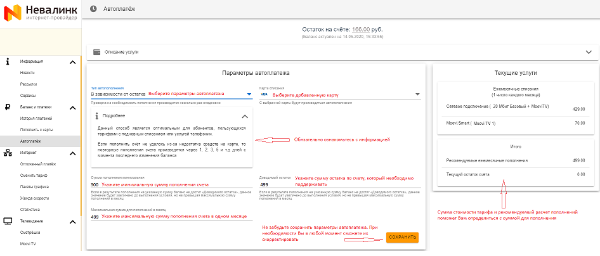Collapse the Интернет sidebar section
The height and width of the screenshot is (256, 600).
click(x=73, y=153)
